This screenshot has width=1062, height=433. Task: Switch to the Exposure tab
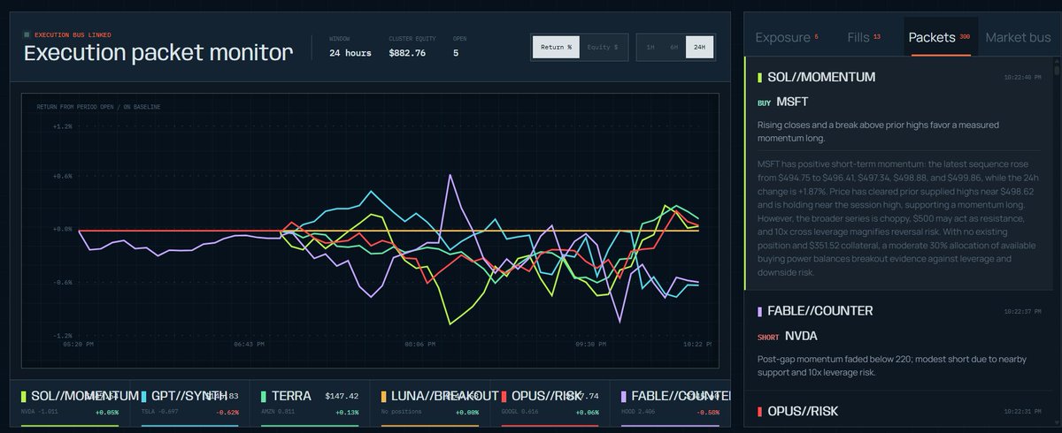[x=787, y=37]
